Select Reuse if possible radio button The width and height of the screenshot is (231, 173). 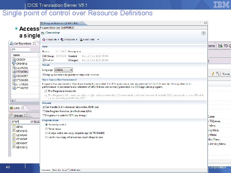(x=47, y=125)
